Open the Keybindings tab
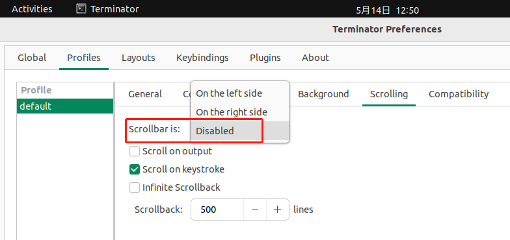510x240 pixels. (202, 58)
